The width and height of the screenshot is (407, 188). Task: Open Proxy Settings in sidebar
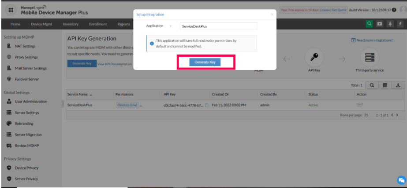tap(26, 57)
